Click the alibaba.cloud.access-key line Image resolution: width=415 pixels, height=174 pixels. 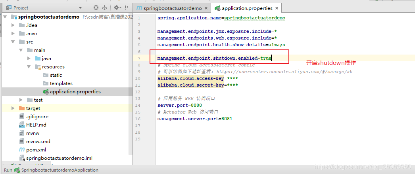pyautogui.click(x=198, y=78)
